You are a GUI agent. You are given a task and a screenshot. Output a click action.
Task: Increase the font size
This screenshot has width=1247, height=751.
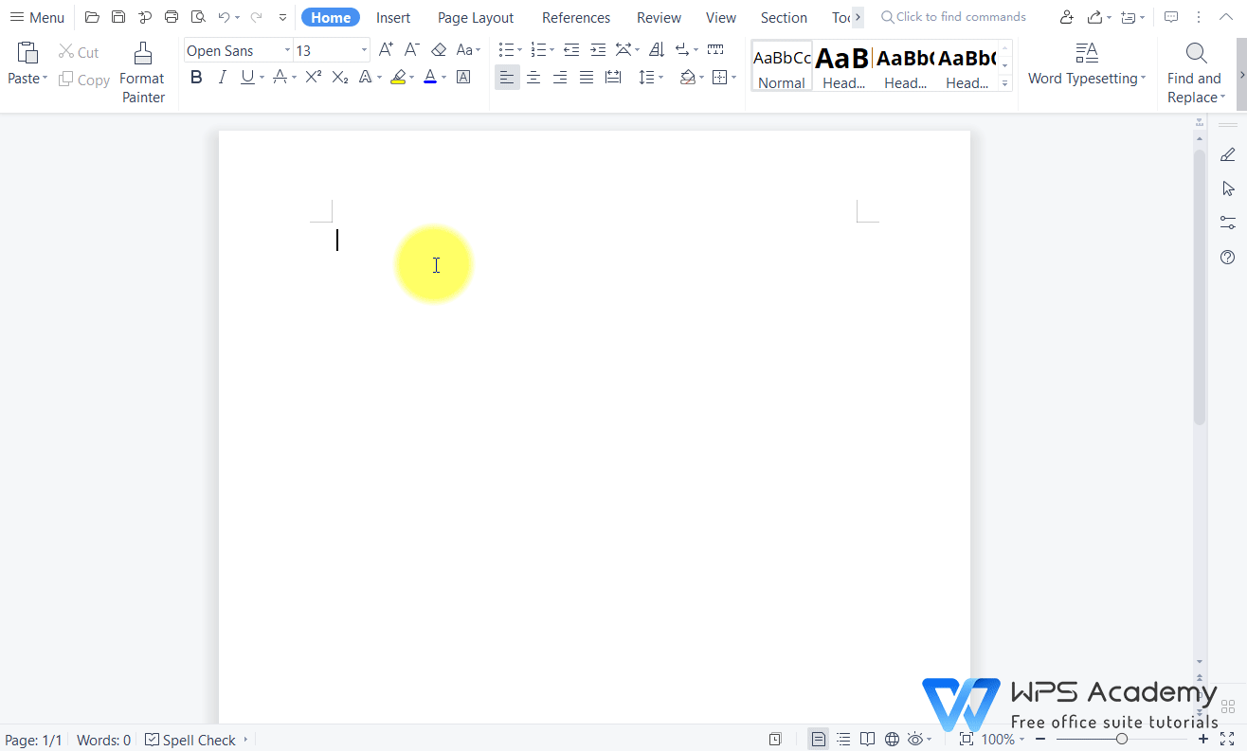pyautogui.click(x=386, y=48)
